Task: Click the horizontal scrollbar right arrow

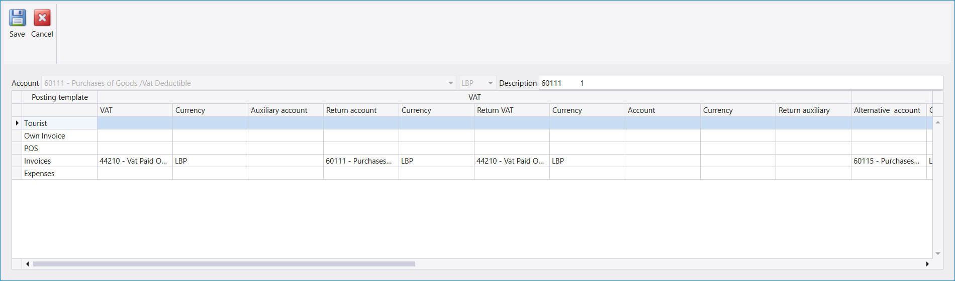Action: 927,264
